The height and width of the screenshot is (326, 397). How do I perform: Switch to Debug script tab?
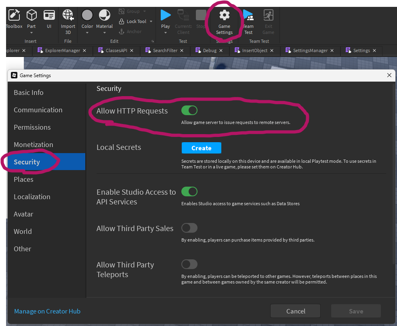(x=210, y=50)
